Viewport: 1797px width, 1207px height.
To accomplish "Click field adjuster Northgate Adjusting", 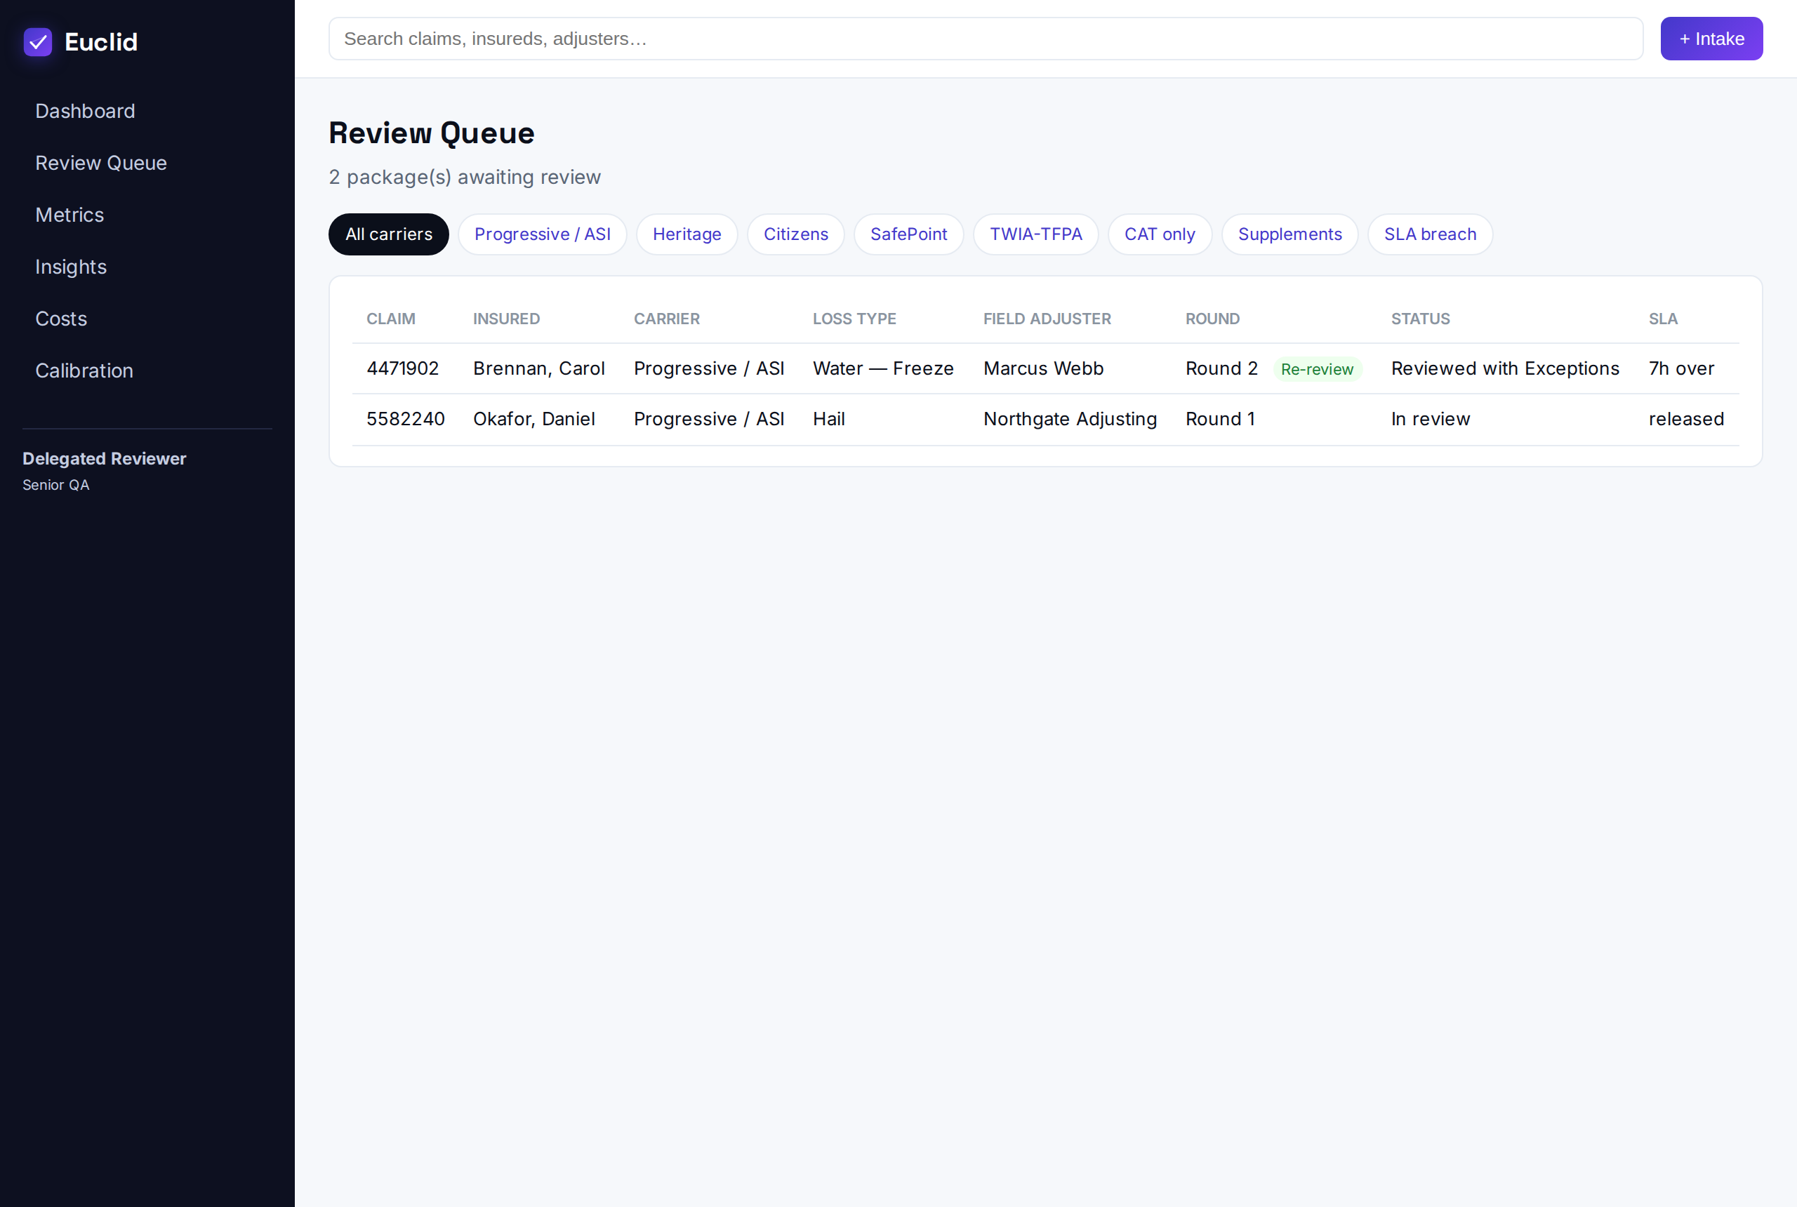I will (1069, 419).
